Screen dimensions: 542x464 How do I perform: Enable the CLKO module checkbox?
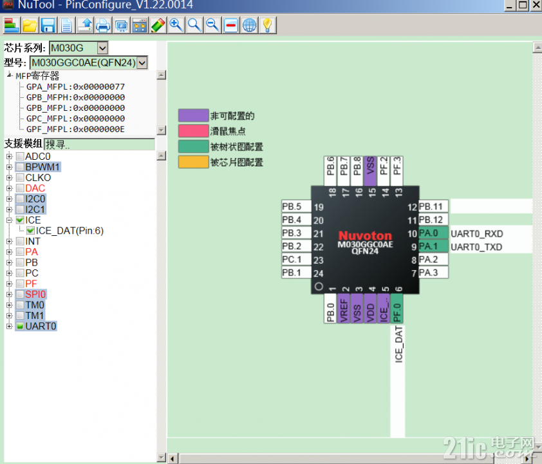point(20,177)
